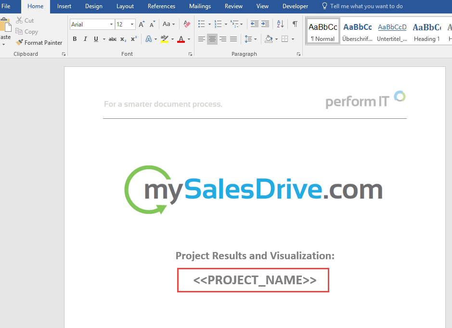Screen dimensions: 452x328
Task: Click the Project Results and Visualization heading
Action: (255, 256)
